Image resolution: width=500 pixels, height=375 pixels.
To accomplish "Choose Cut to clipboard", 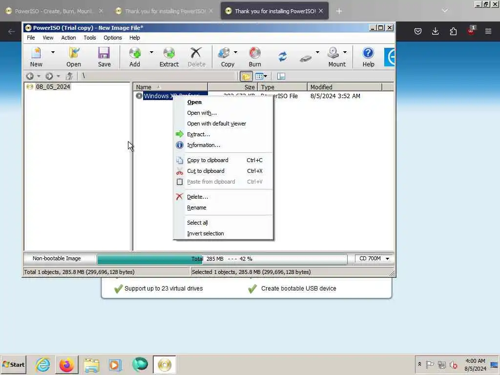I will [x=223, y=171].
